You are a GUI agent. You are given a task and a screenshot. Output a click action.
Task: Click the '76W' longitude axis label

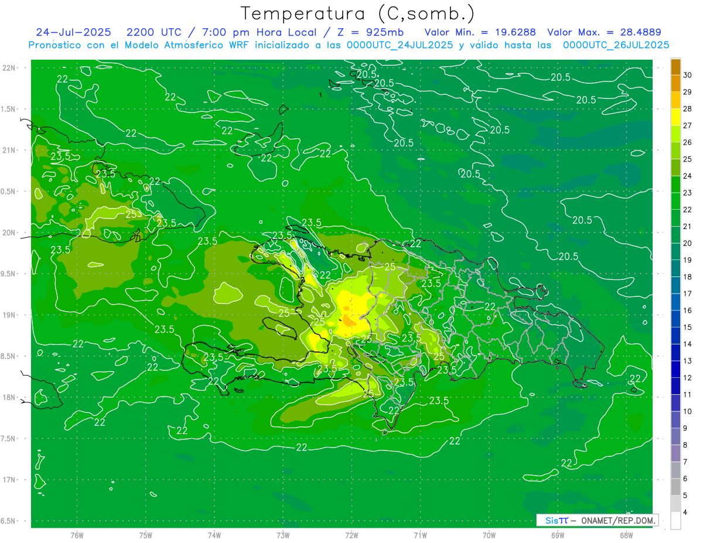77,535
